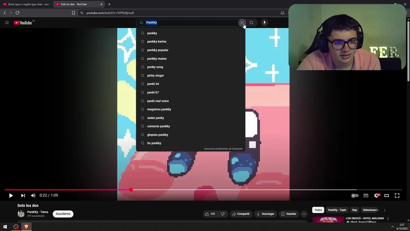Dislike the video
Screen dimensions: 410x231
tap(223, 214)
